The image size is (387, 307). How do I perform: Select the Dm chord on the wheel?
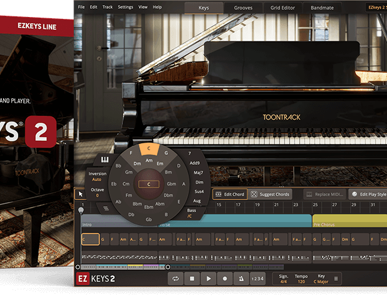[x=137, y=164]
